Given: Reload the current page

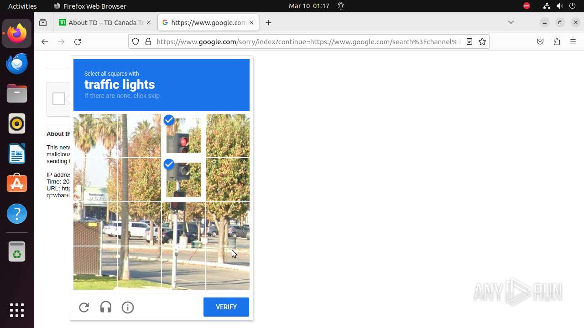Looking at the screenshot, I should click(78, 41).
